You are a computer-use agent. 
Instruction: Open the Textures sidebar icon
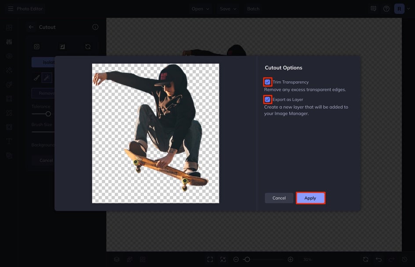tap(9, 127)
